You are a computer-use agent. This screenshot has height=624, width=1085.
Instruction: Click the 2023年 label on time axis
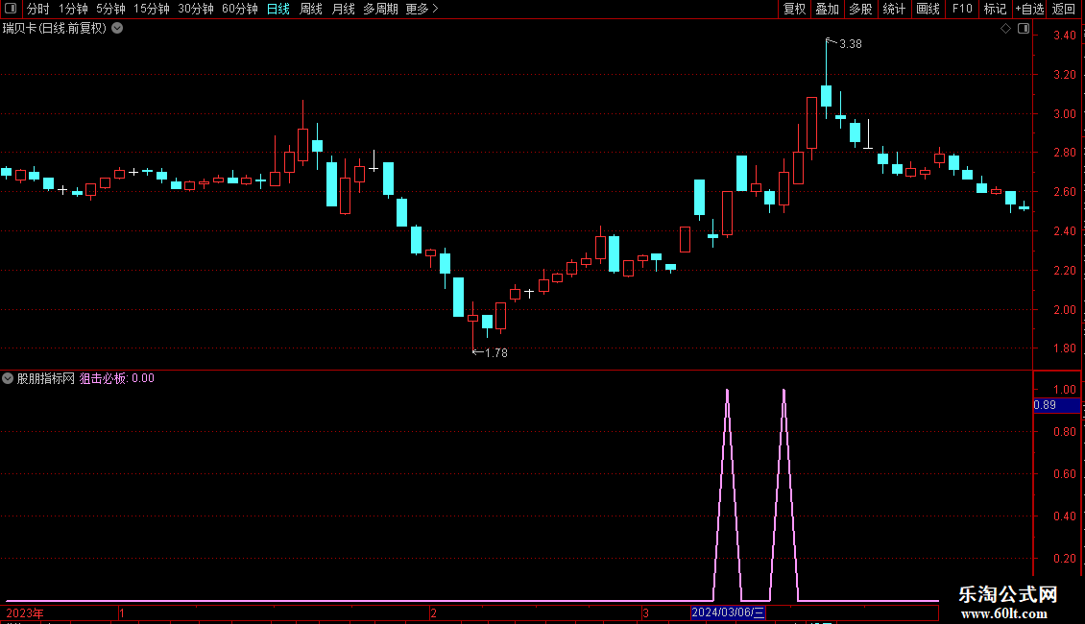[25, 612]
